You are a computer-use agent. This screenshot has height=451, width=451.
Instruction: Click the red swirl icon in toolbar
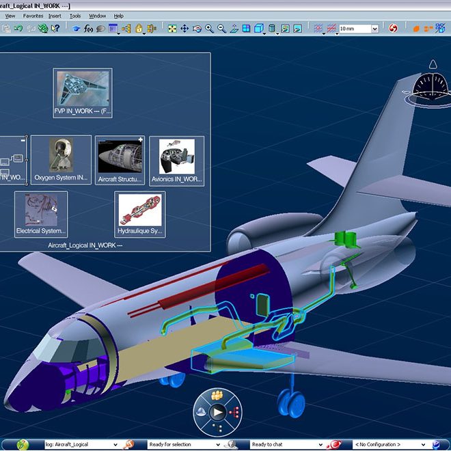(393, 29)
